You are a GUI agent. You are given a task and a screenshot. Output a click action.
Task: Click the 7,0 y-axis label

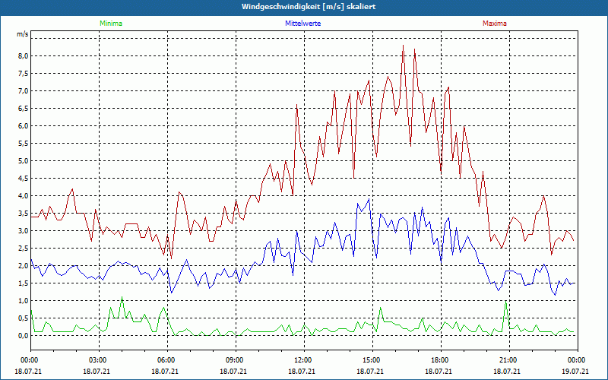tap(24, 90)
